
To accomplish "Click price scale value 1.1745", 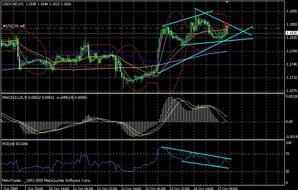I will (292, 64).
